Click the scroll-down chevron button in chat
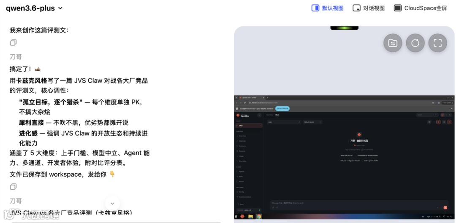 click(x=113, y=204)
